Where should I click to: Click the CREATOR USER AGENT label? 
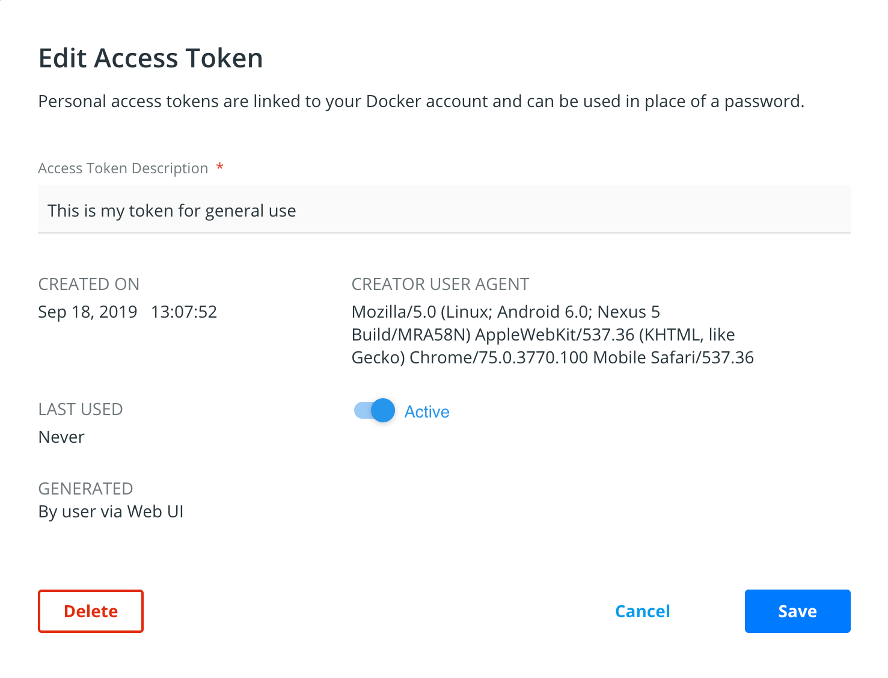[x=440, y=284]
